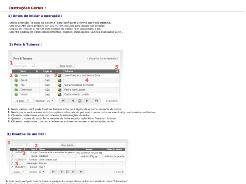Image resolution: width=246 pixels, height=184 pixels.
Task: Go to last page in the events pager
Action: coord(81,172)
